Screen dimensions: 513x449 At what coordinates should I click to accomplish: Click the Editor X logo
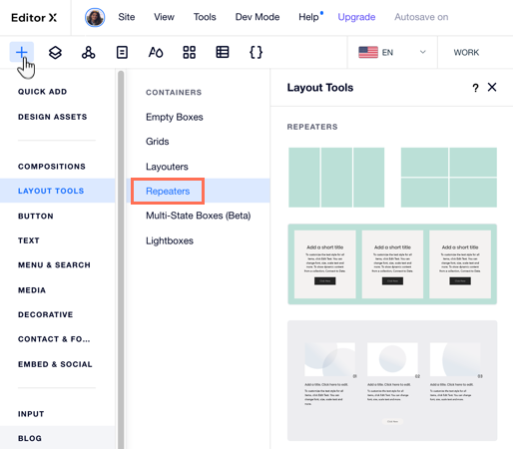pyautogui.click(x=34, y=17)
